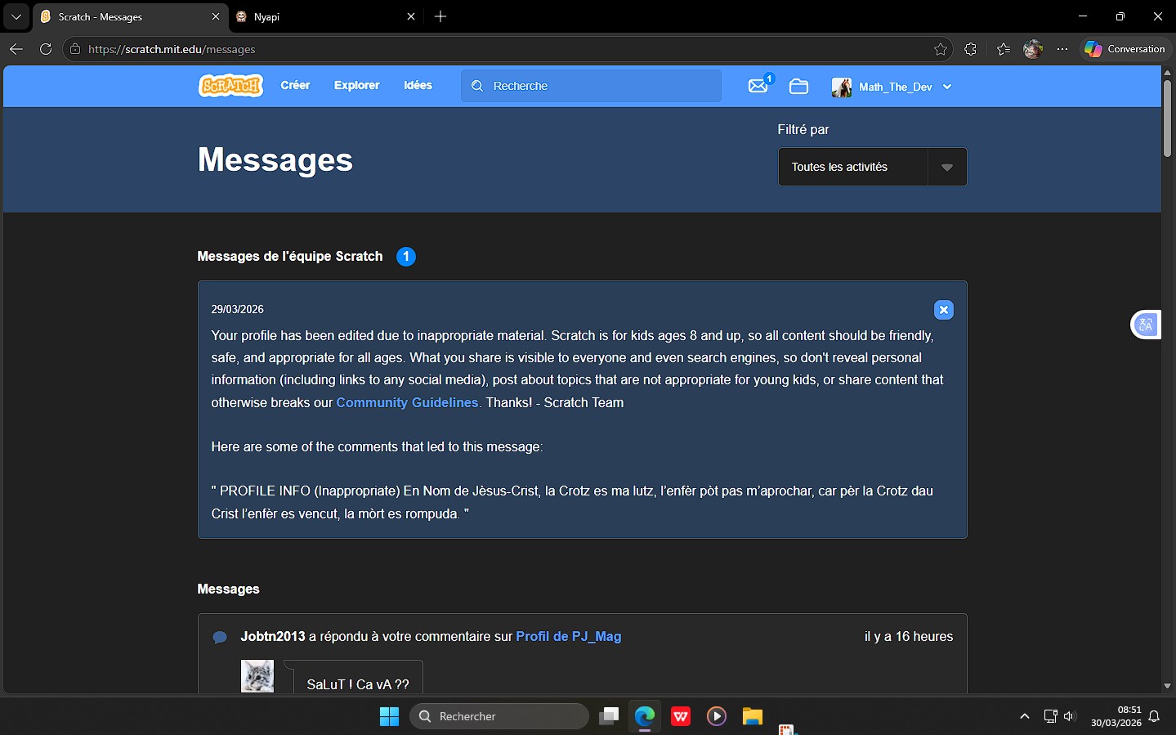Click Jobtn2013's avatar thumbnail
The height and width of the screenshot is (735, 1176).
tap(257, 676)
